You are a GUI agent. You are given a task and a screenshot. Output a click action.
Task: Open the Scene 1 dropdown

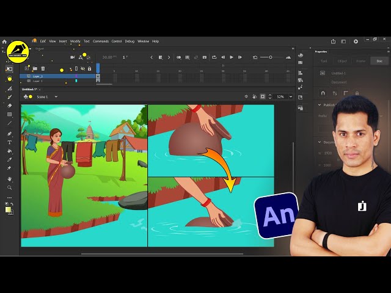[x=56, y=96]
